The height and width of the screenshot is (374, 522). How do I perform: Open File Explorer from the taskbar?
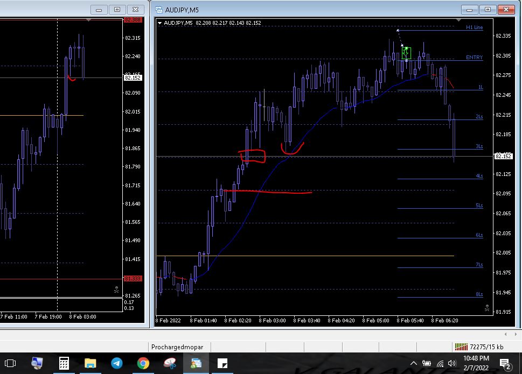point(90,363)
